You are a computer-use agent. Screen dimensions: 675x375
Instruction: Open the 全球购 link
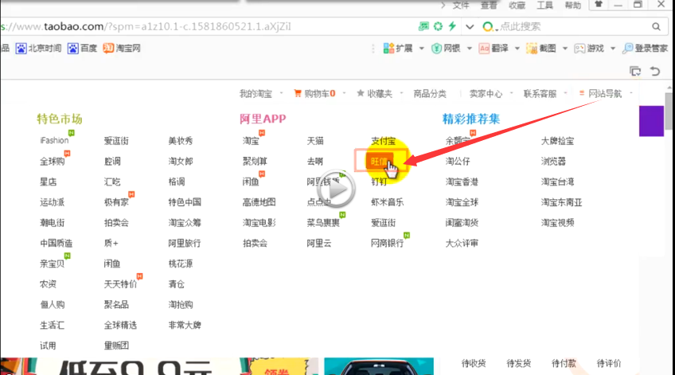pyautogui.click(x=52, y=162)
